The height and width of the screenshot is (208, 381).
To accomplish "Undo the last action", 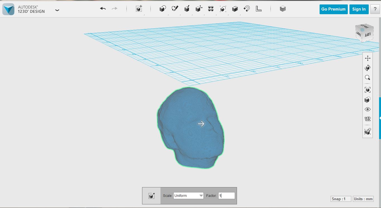I will point(103,9).
